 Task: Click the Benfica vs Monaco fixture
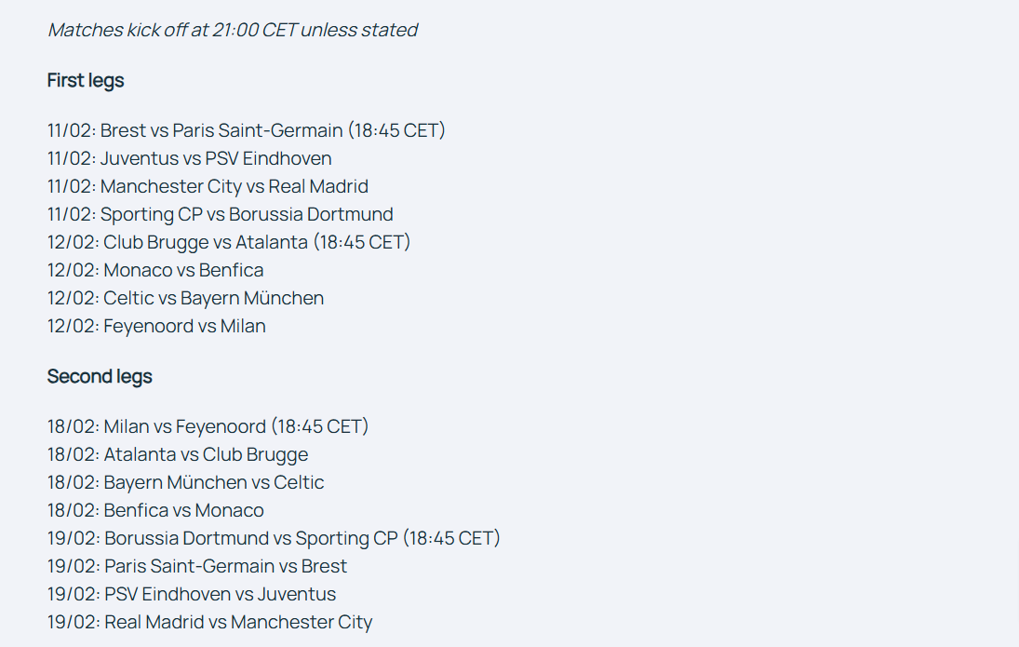156,510
